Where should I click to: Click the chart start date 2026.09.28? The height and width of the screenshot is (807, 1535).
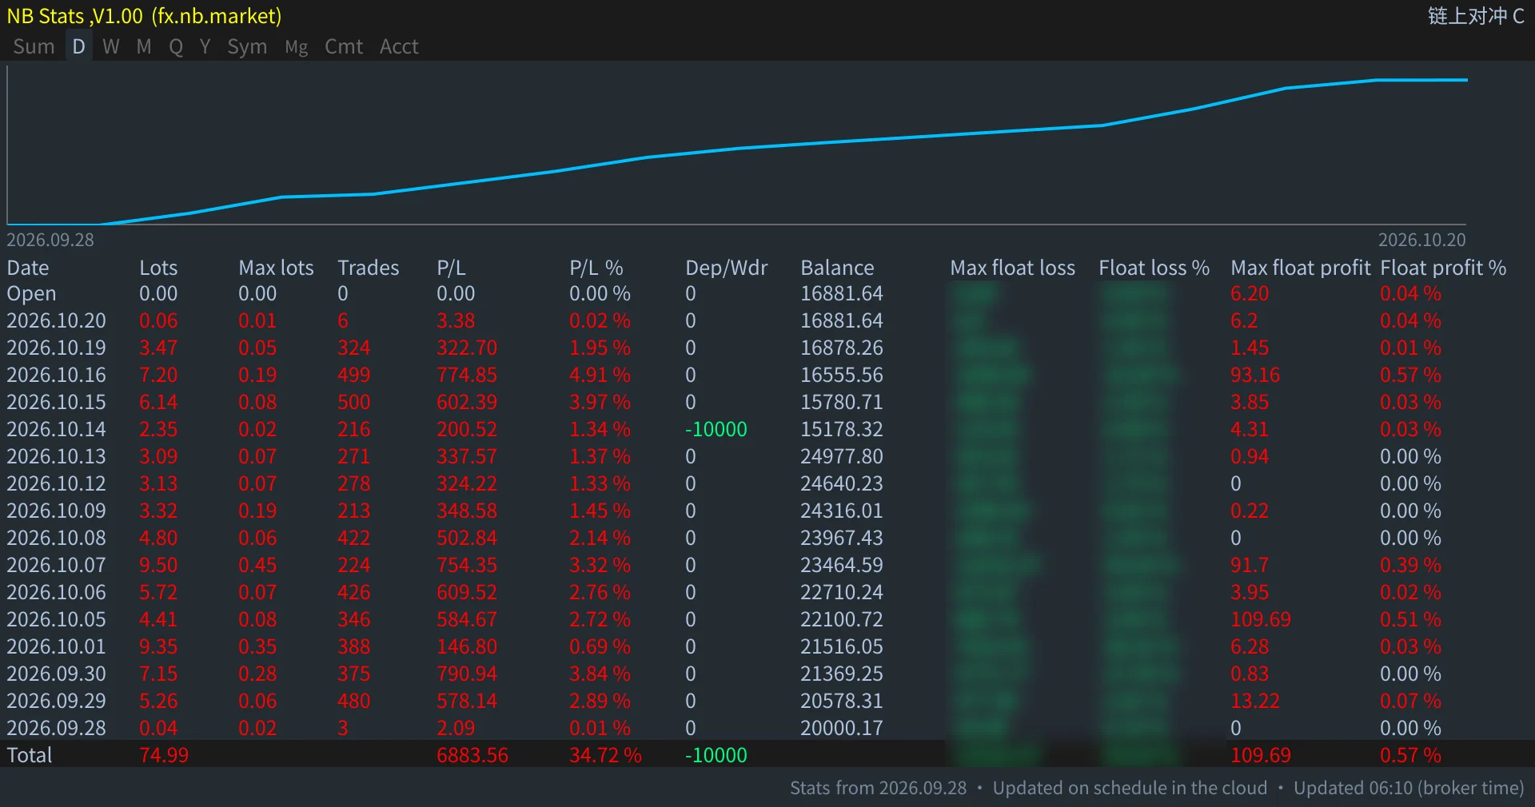[x=50, y=240]
